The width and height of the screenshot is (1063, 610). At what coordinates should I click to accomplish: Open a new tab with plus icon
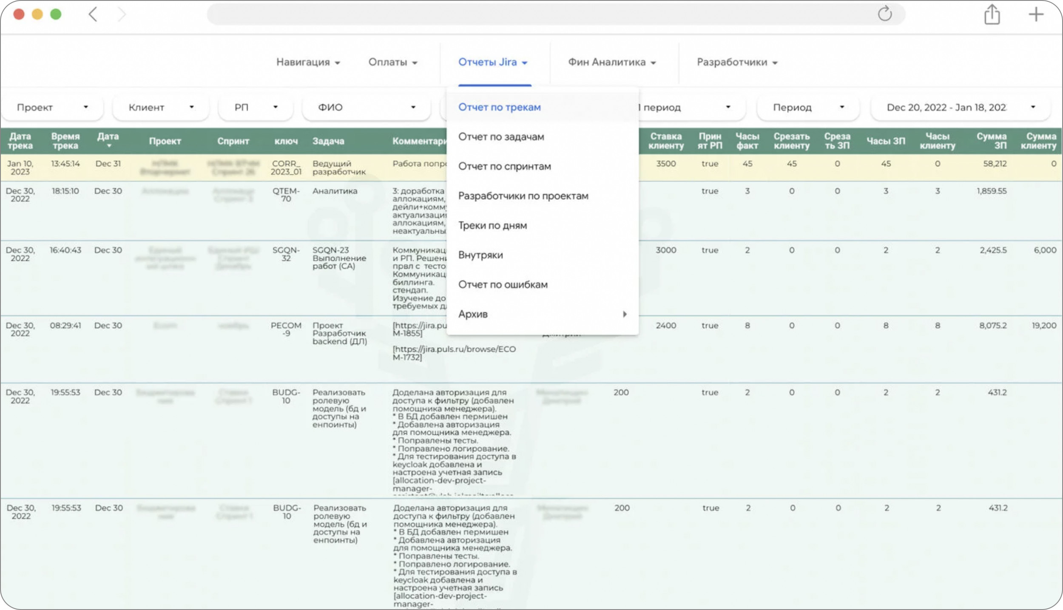tap(1036, 14)
